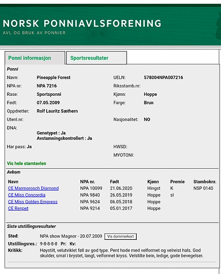Click the birth date 05.01.2017

(x=121, y=208)
